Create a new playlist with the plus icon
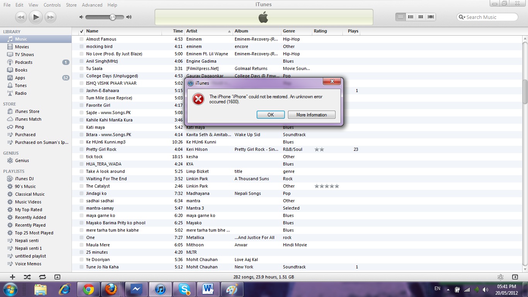This screenshot has height=297, width=528. [12, 277]
